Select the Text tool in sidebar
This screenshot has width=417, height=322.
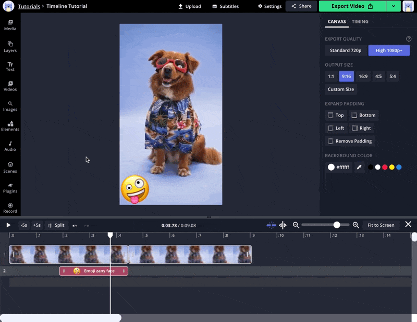[x=10, y=66]
